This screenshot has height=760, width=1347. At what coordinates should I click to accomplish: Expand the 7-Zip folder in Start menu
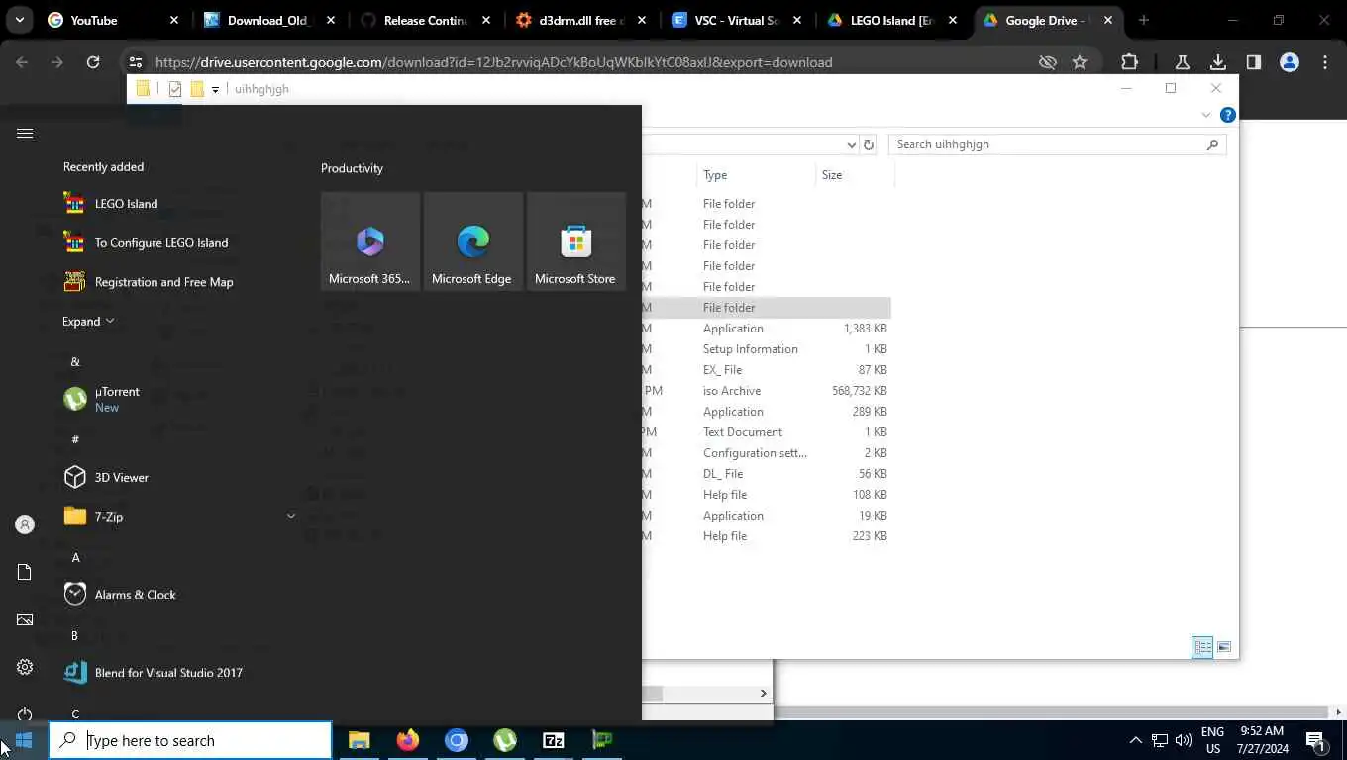290,516
